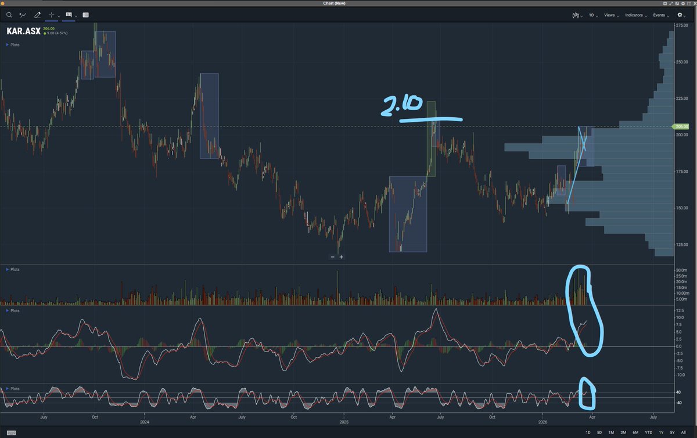Click the 2025 label on the time axis

coord(344,422)
